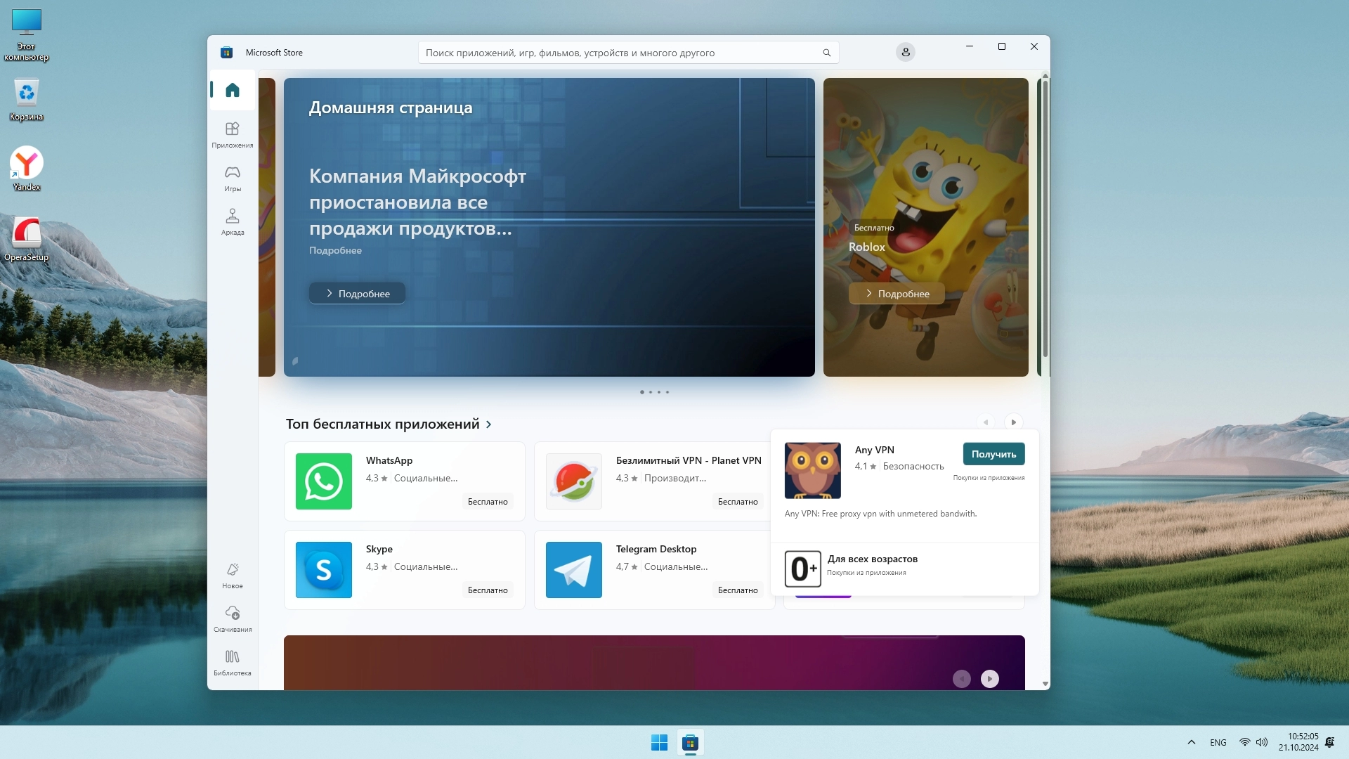Show next top free apps with right arrow
This screenshot has height=759, width=1349.
point(1013,422)
